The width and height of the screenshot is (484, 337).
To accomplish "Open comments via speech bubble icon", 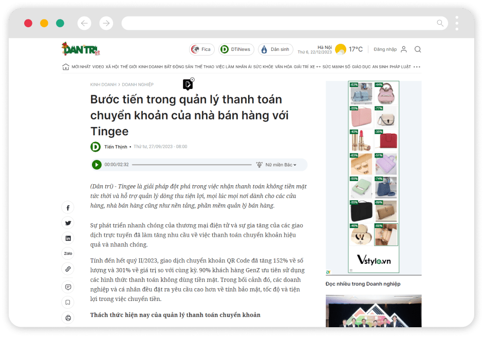I will click(x=68, y=287).
